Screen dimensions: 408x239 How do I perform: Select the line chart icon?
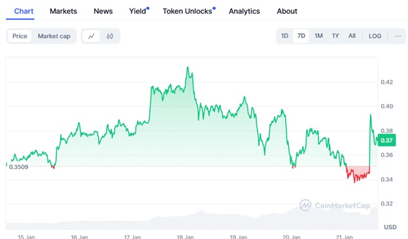click(91, 36)
